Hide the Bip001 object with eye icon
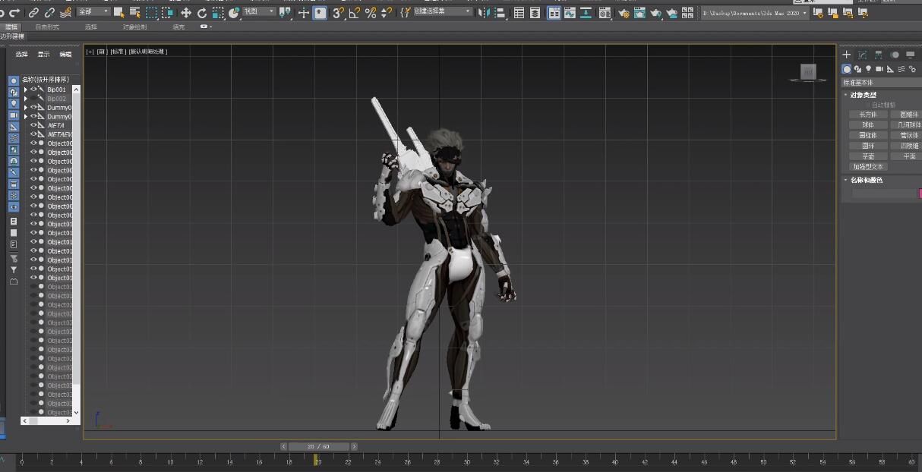This screenshot has height=472, width=922. pyautogui.click(x=33, y=90)
